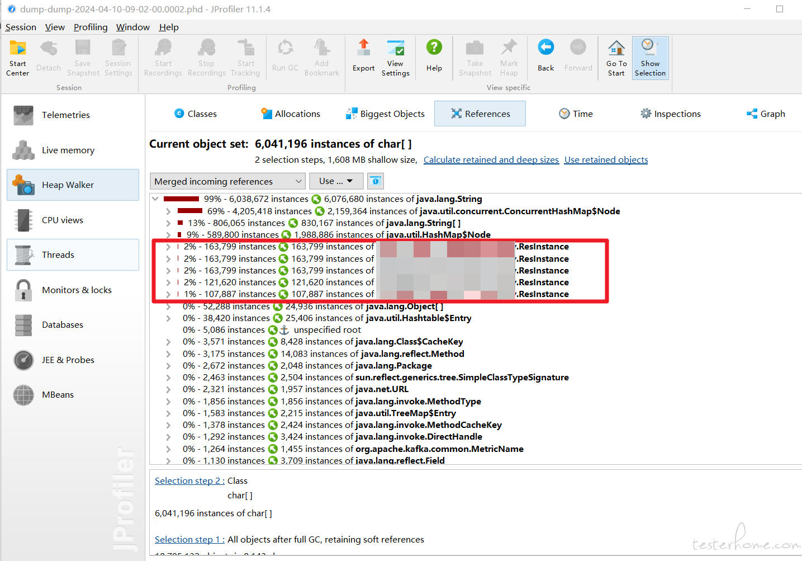Click the Selection step 1 link
Screen dimensions: 802x561
[x=190, y=539]
